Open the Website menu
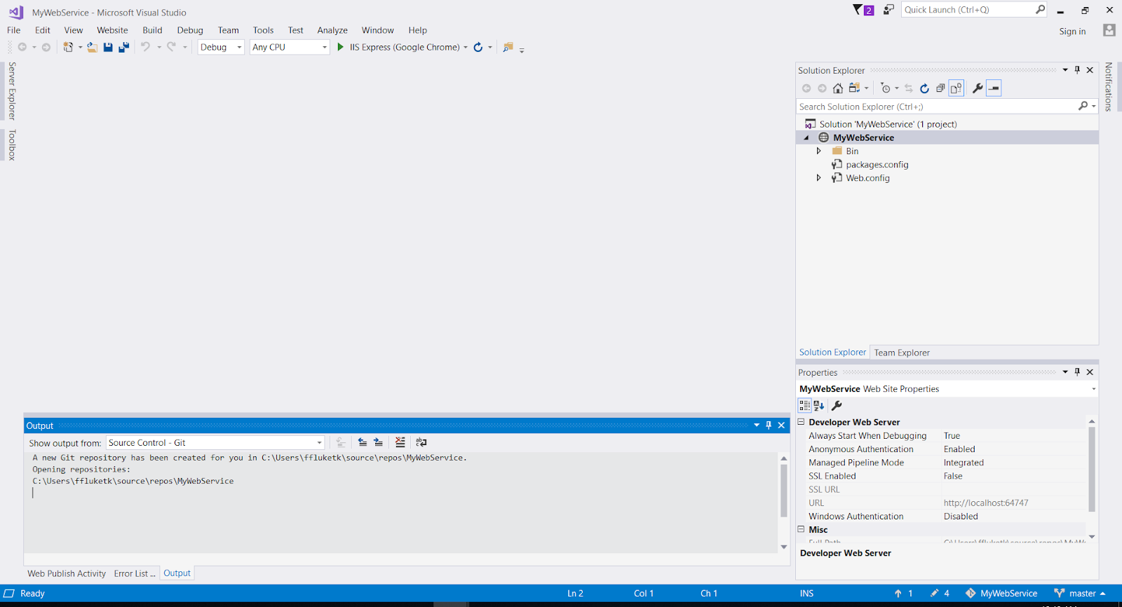Image resolution: width=1122 pixels, height=607 pixels. click(112, 30)
